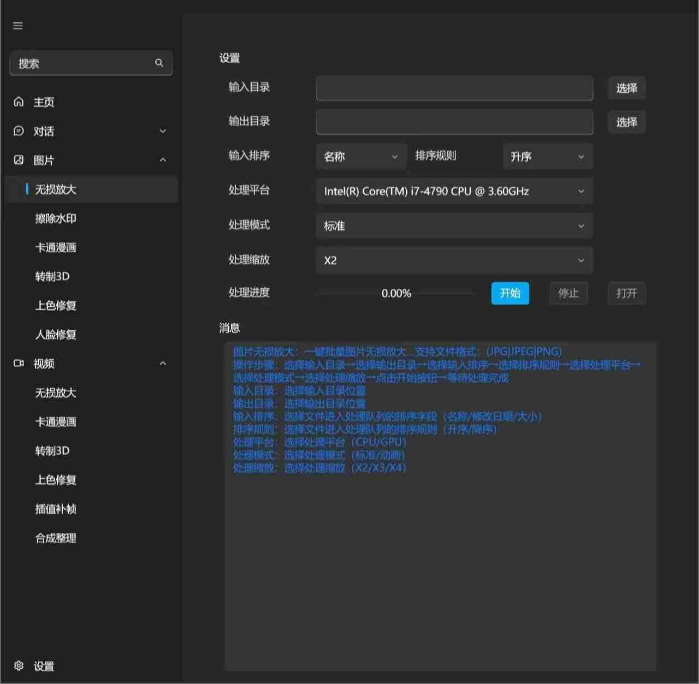The width and height of the screenshot is (699, 684).
Task: Select 插值补帧 under the 视频 section
Action: pyautogui.click(x=56, y=509)
